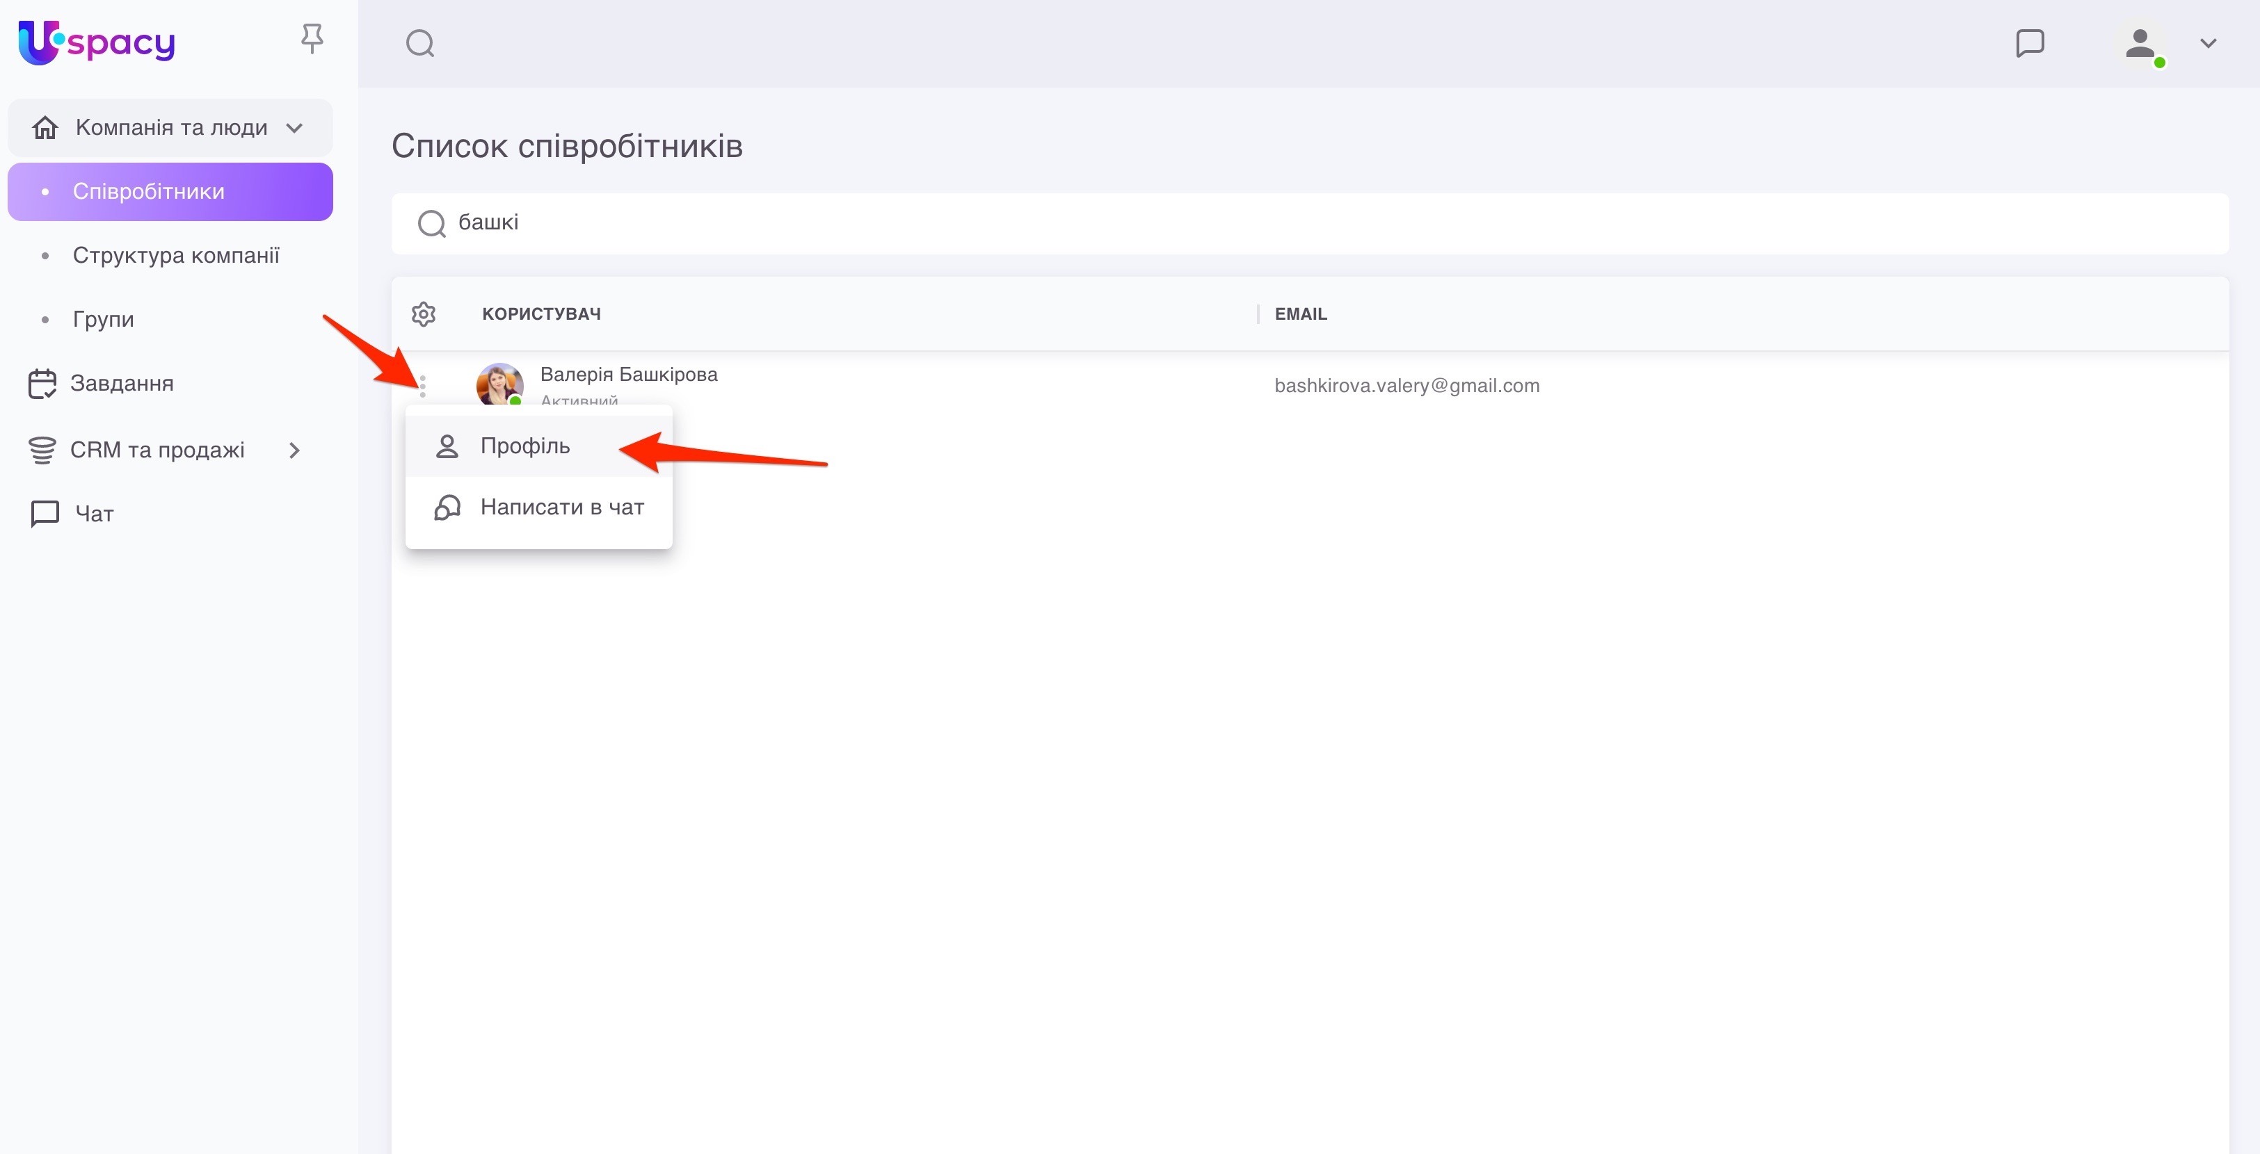Click the Завдання calendar icon
Viewport: 2260px width, 1154px height.
coord(42,384)
